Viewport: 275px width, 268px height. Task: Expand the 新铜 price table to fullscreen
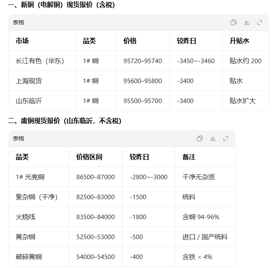click(260, 23)
